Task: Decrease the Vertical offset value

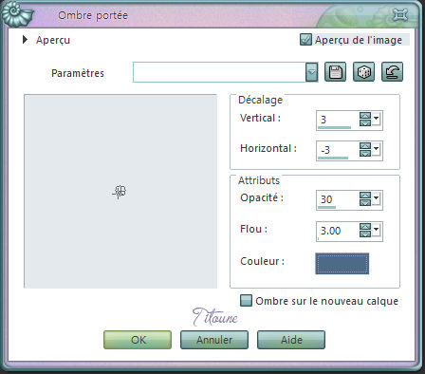Action: [365, 122]
